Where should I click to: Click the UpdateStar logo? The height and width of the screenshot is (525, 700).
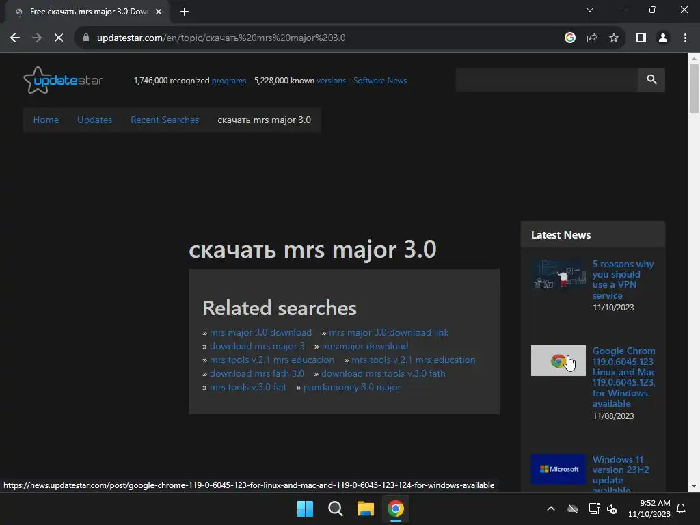pyautogui.click(x=63, y=81)
